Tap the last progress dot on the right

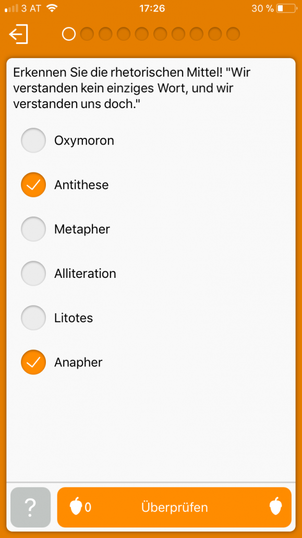232,34
